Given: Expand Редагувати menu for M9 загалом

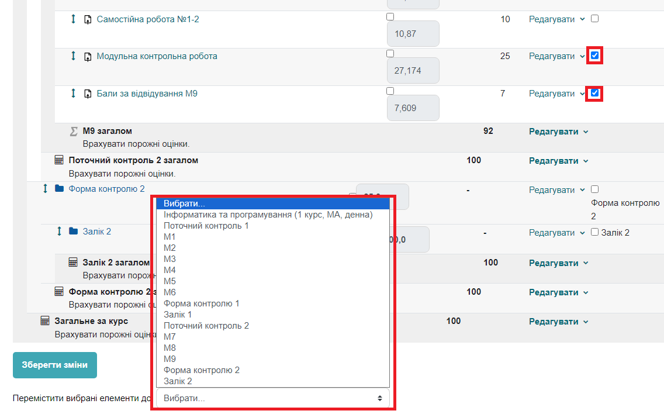Looking at the screenshot, I should (558, 132).
